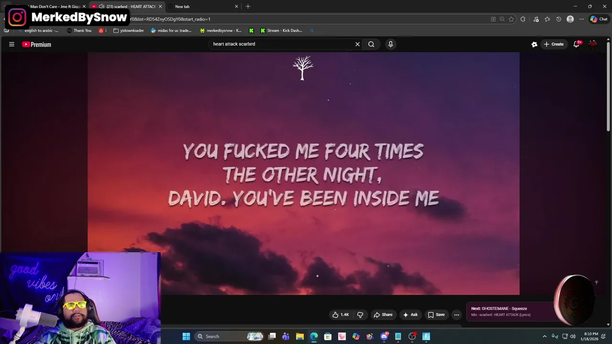Go to YouTube Premium home logo
The image size is (612, 344).
point(36,44)
